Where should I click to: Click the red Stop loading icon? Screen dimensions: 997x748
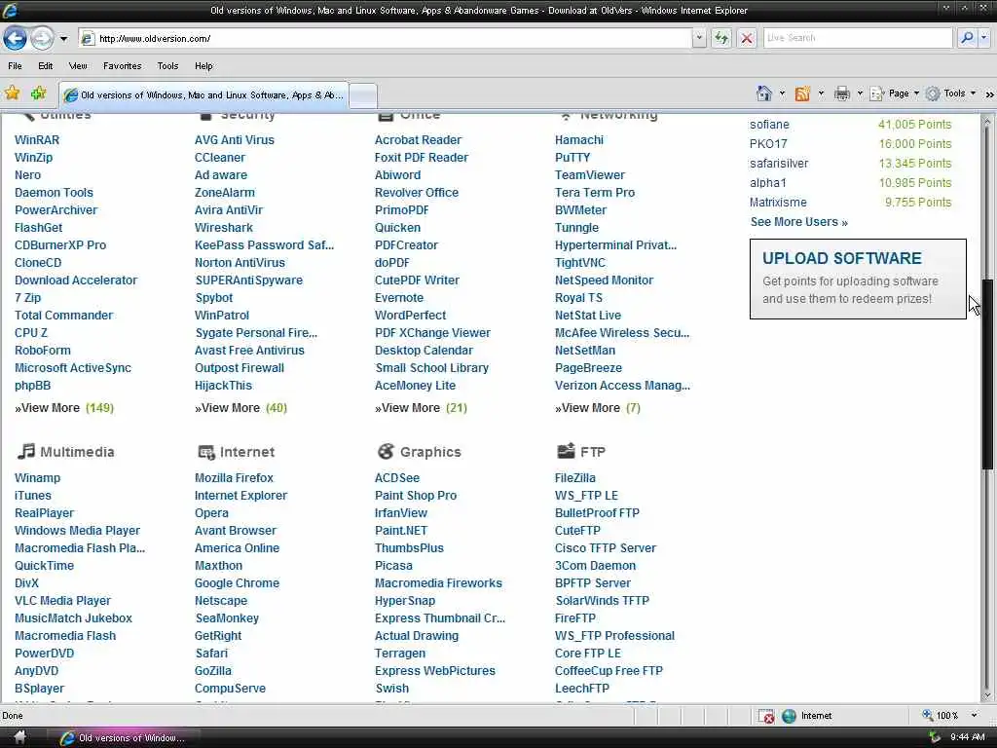747,38
